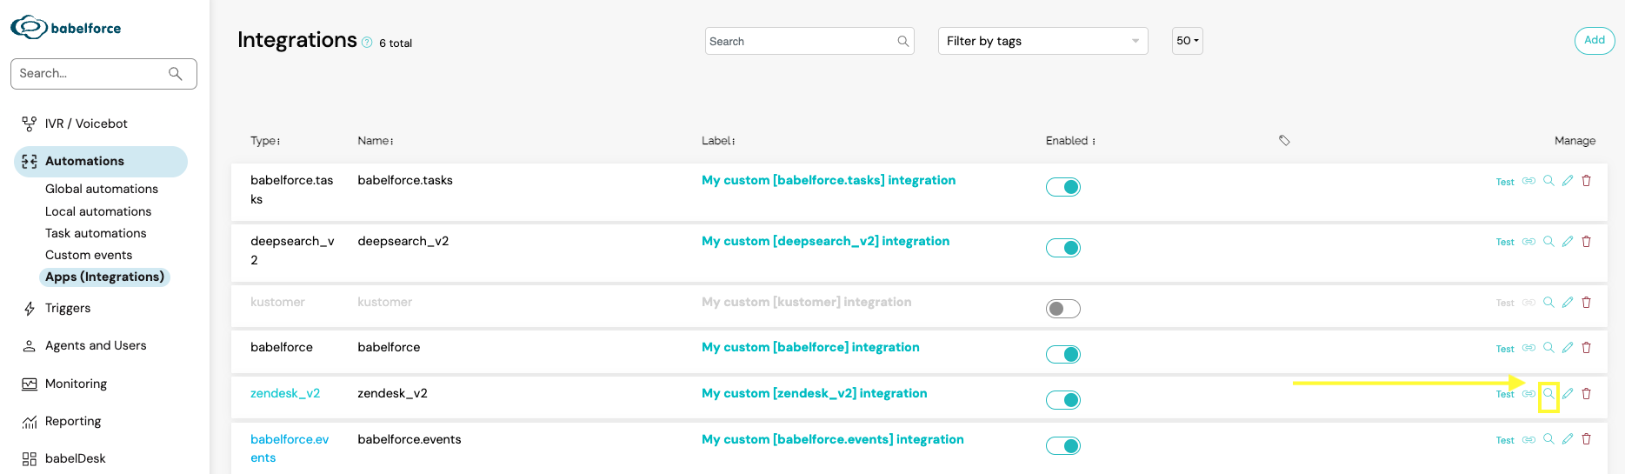Edit the deepsearch_v2 integration
Screen dimensions: 1625x474
click(x=1568, y=242)
